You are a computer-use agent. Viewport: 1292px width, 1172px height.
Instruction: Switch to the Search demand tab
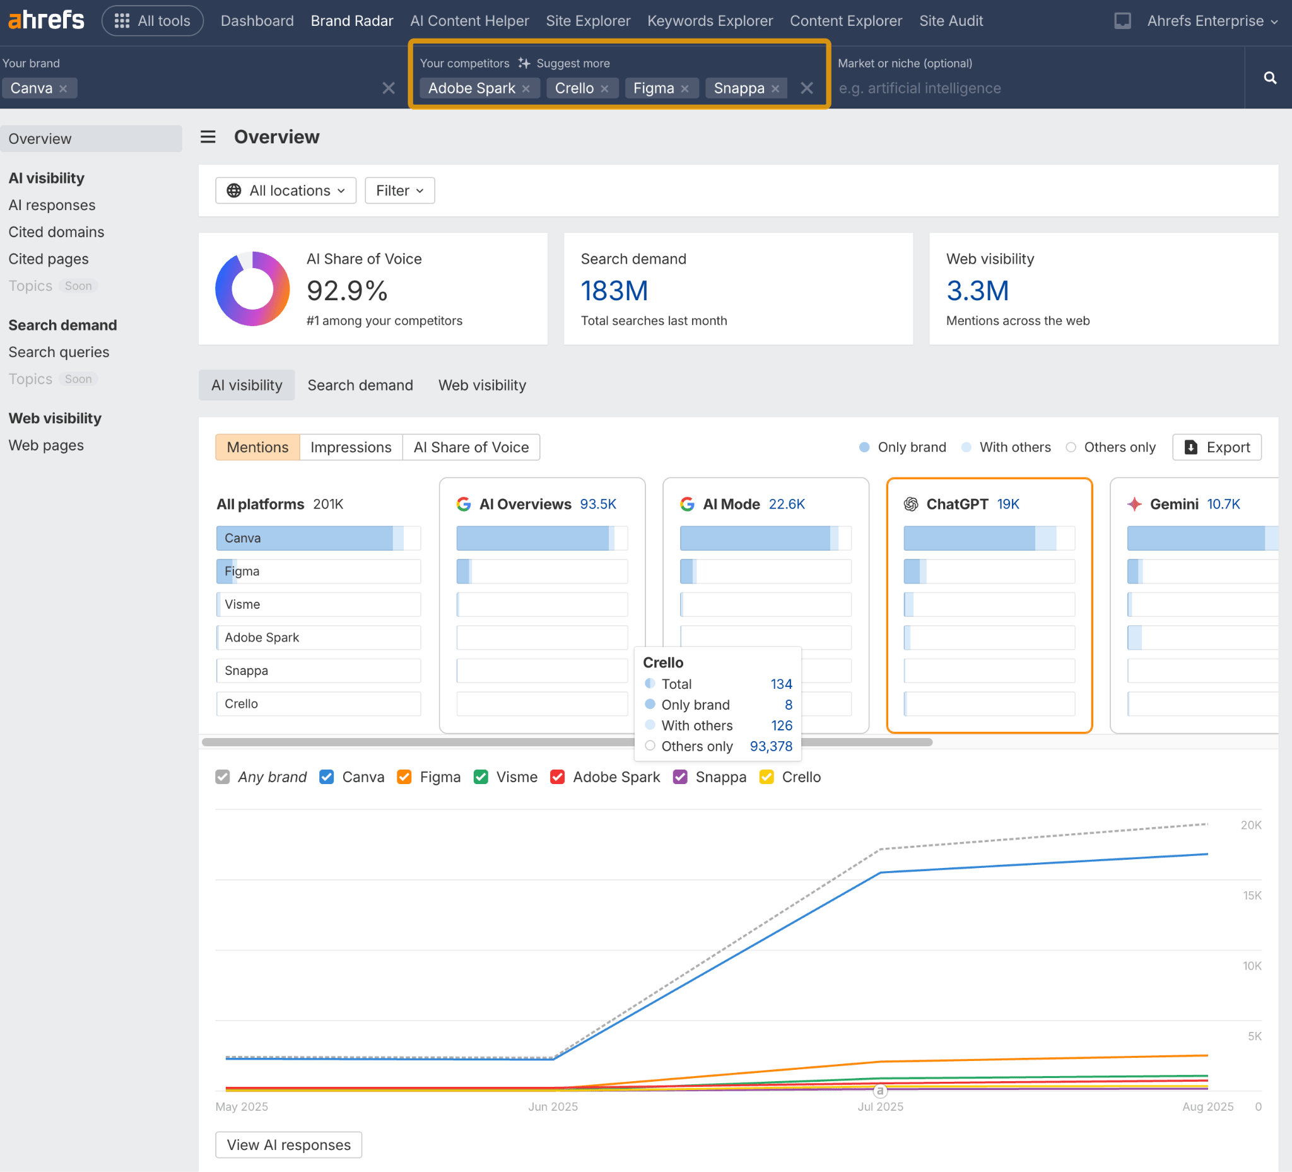(360, 385)
